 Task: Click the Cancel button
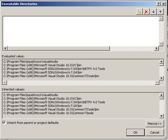tap(155, 132)
